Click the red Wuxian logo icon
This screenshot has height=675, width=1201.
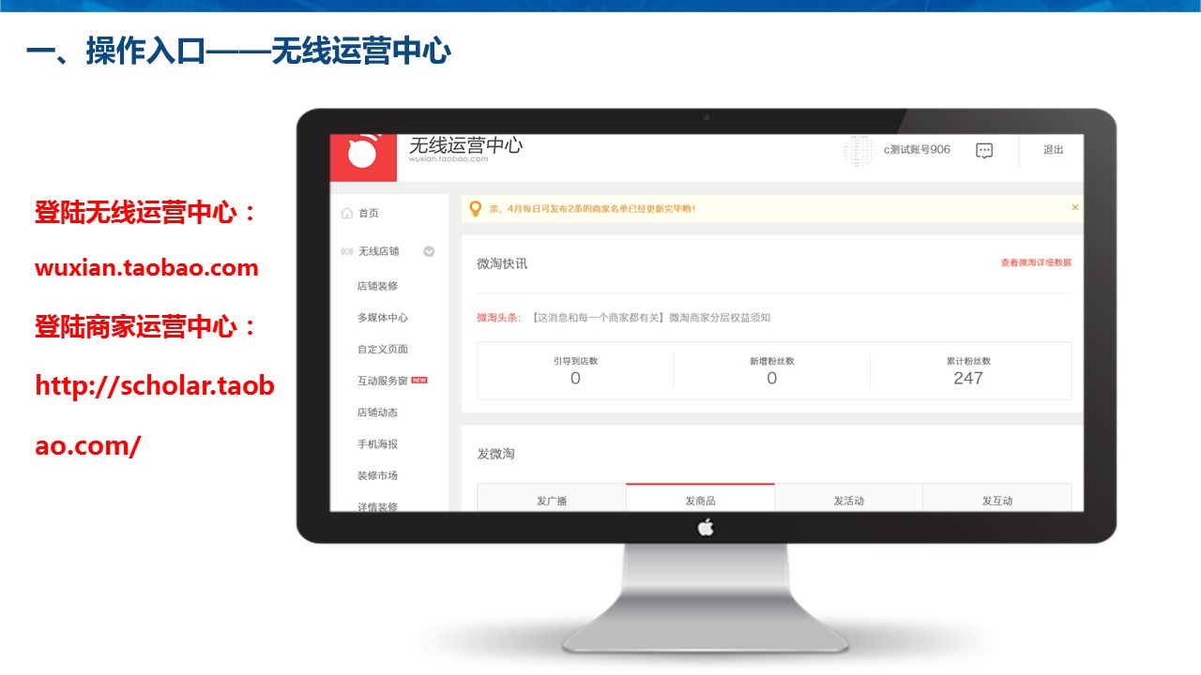click(363, 157)
